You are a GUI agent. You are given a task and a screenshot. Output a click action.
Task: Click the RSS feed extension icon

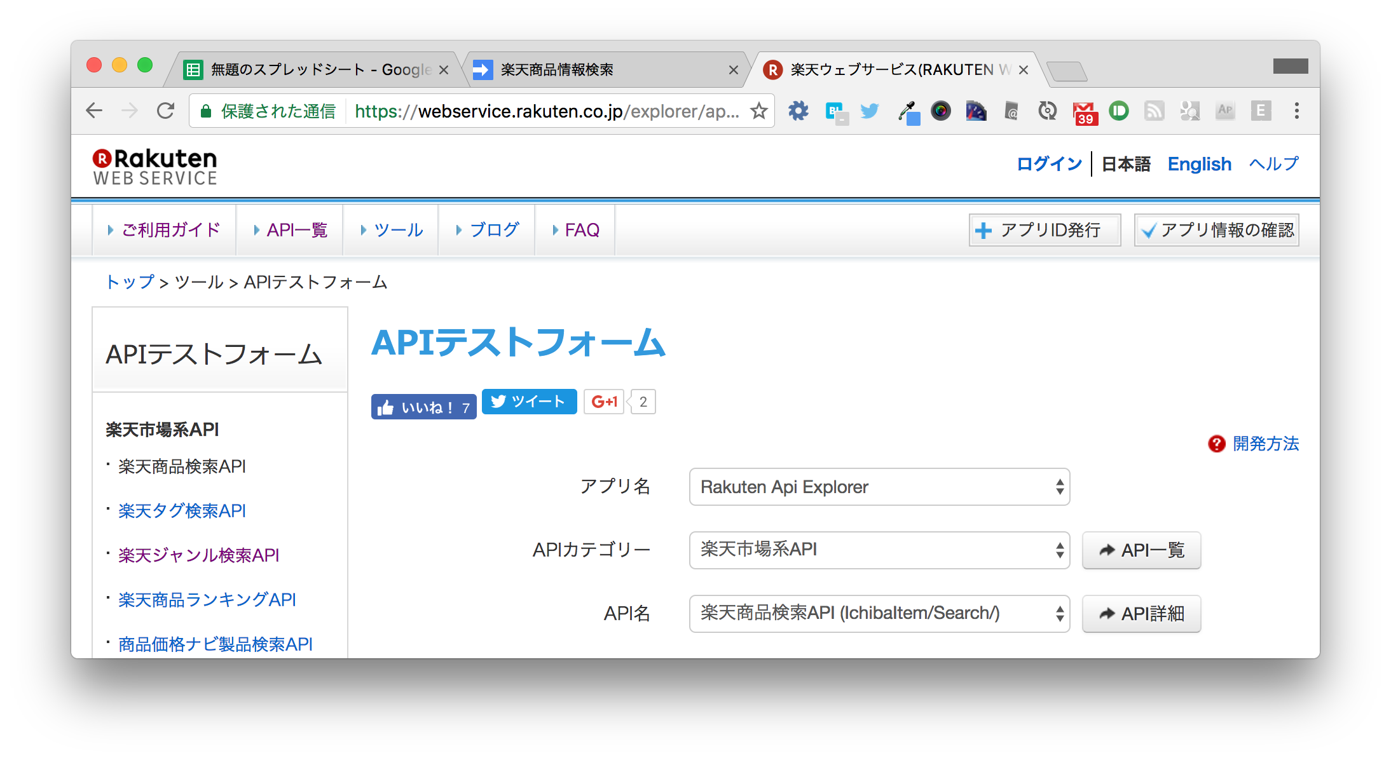(1155, 111)
